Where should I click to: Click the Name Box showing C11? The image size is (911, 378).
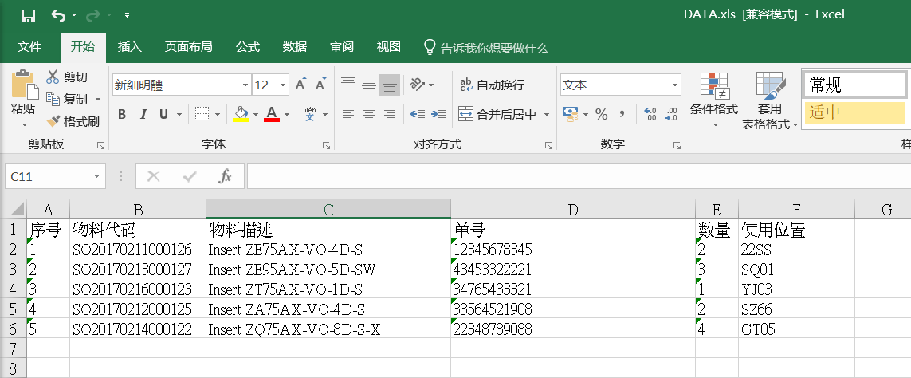click(x=46, y=176)
